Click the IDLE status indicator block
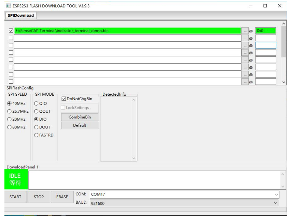Screen dimensions: 289x218 (x=17, y=180)
